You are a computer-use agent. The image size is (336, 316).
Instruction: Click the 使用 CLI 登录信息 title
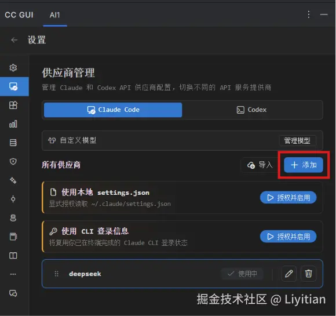[95, 231]
